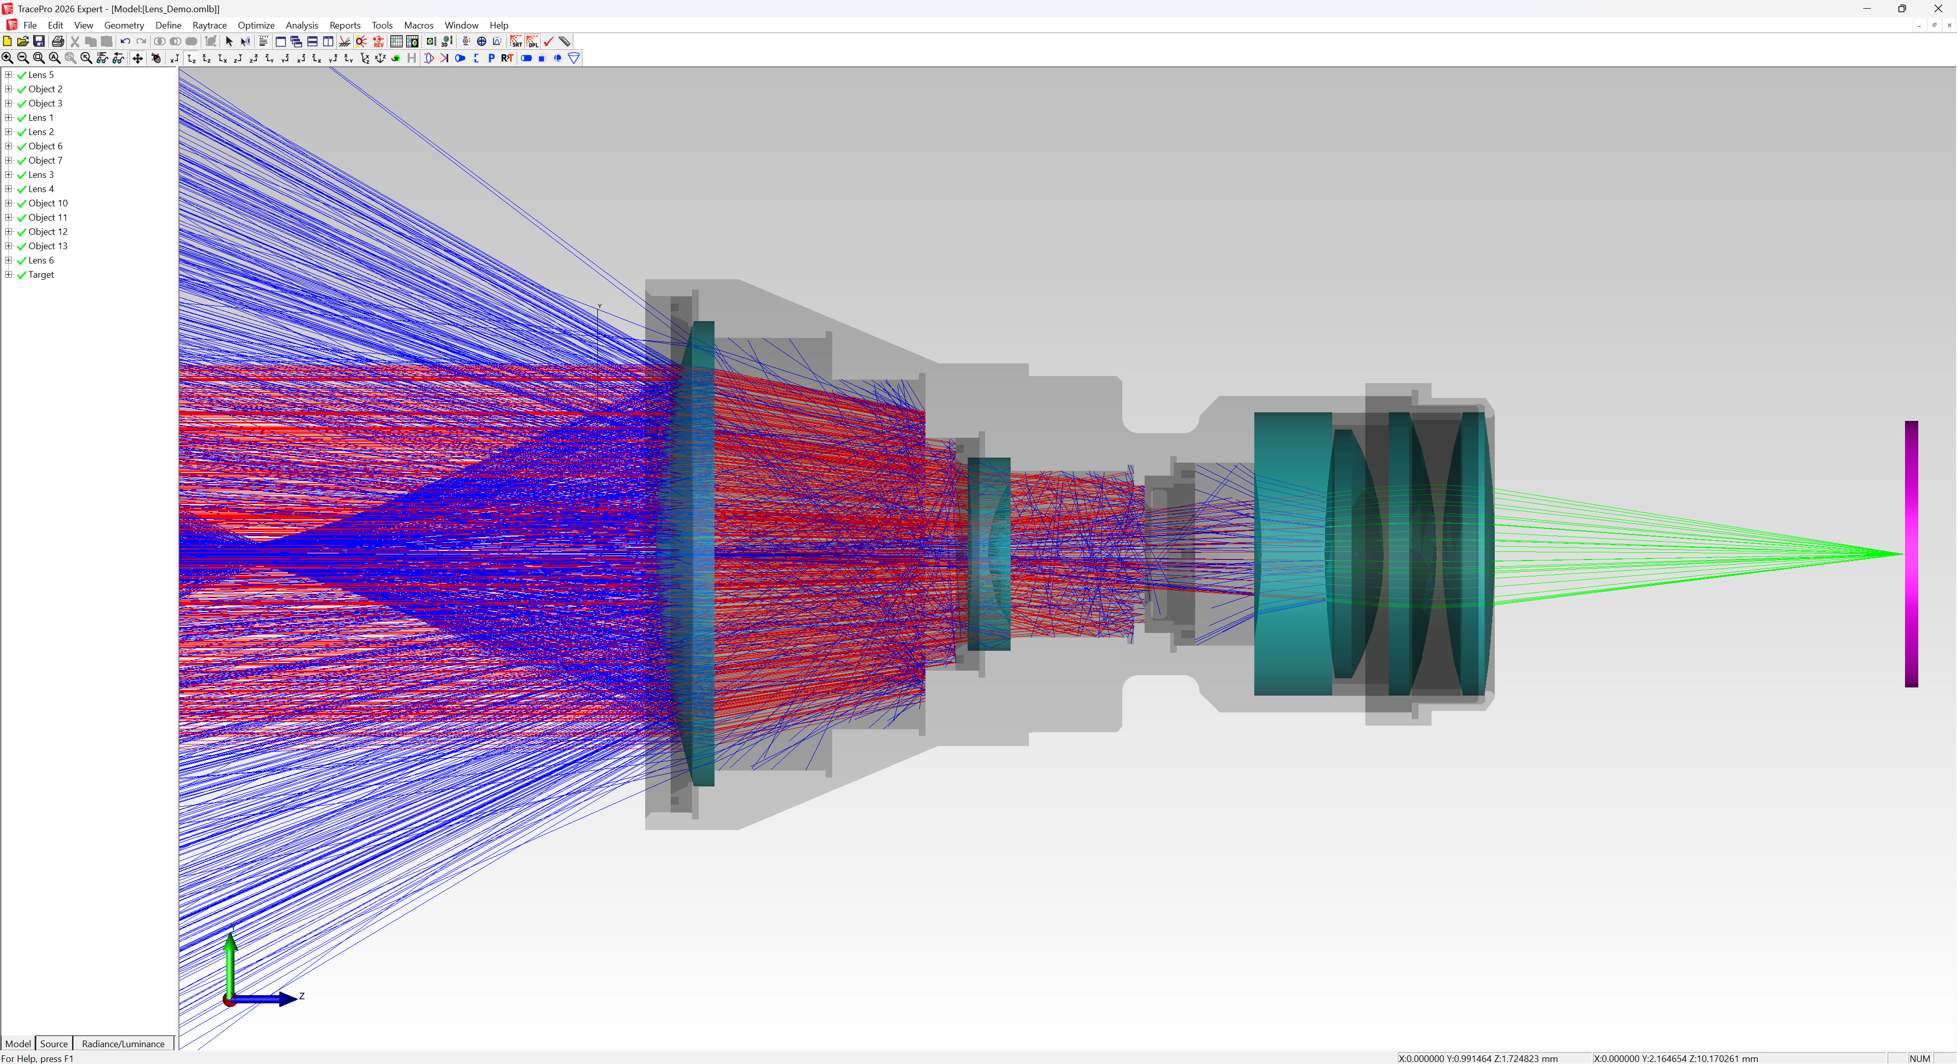The height and width of the screenshot is (1064, 1957).
Task: Expand the Object 3 tree node
Action: pos(8,103)
